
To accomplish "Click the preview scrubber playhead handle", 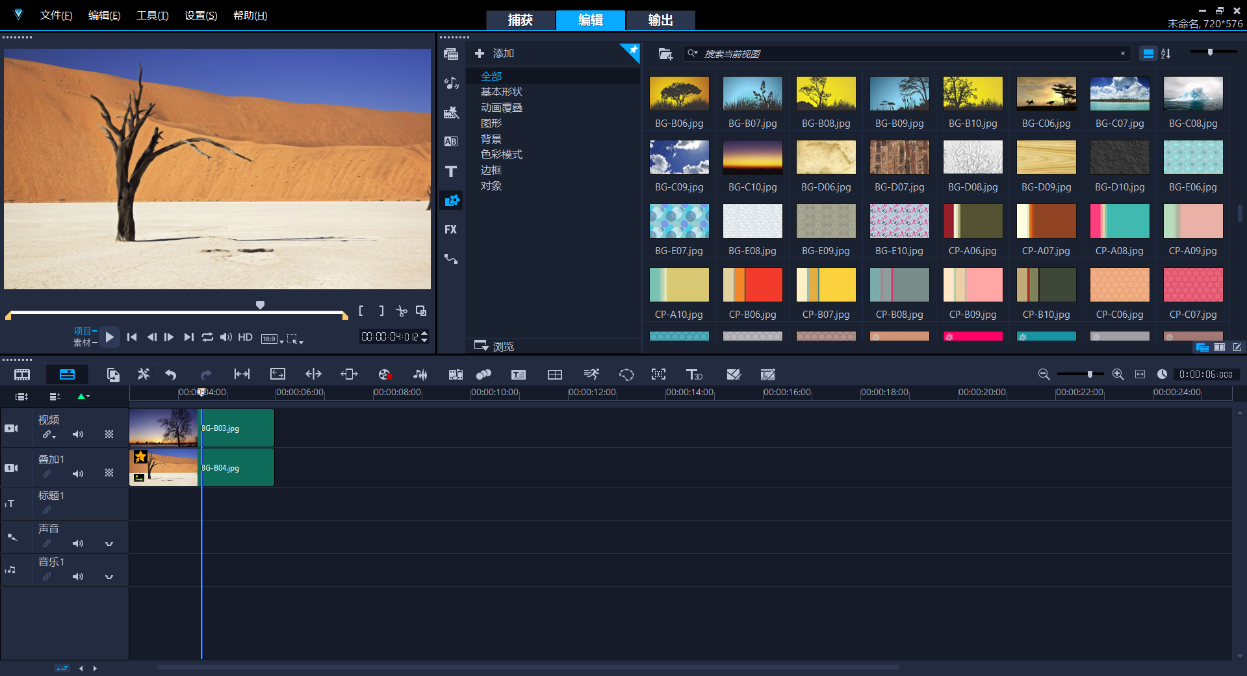I will point(260,305).
